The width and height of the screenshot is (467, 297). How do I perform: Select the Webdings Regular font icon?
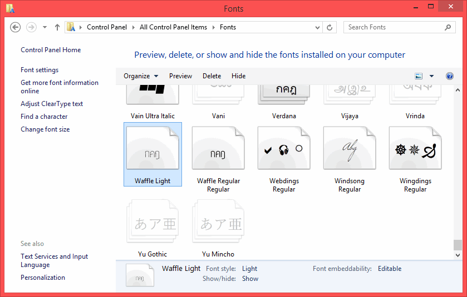(284, 148)
